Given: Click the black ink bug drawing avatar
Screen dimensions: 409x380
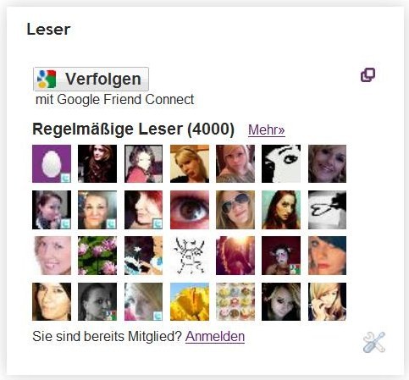Looking at the screenshot, I should click(x=190, y=256).
